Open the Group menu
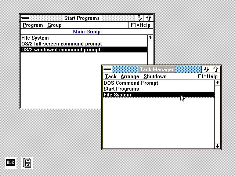This screenshot has height=176, width=235. point(54,25)
